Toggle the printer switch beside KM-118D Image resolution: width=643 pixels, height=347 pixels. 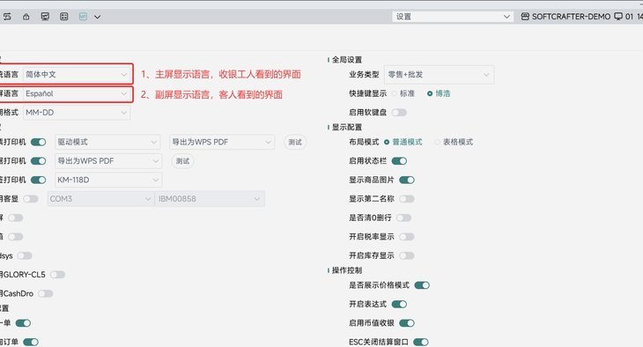pos(38,180)
